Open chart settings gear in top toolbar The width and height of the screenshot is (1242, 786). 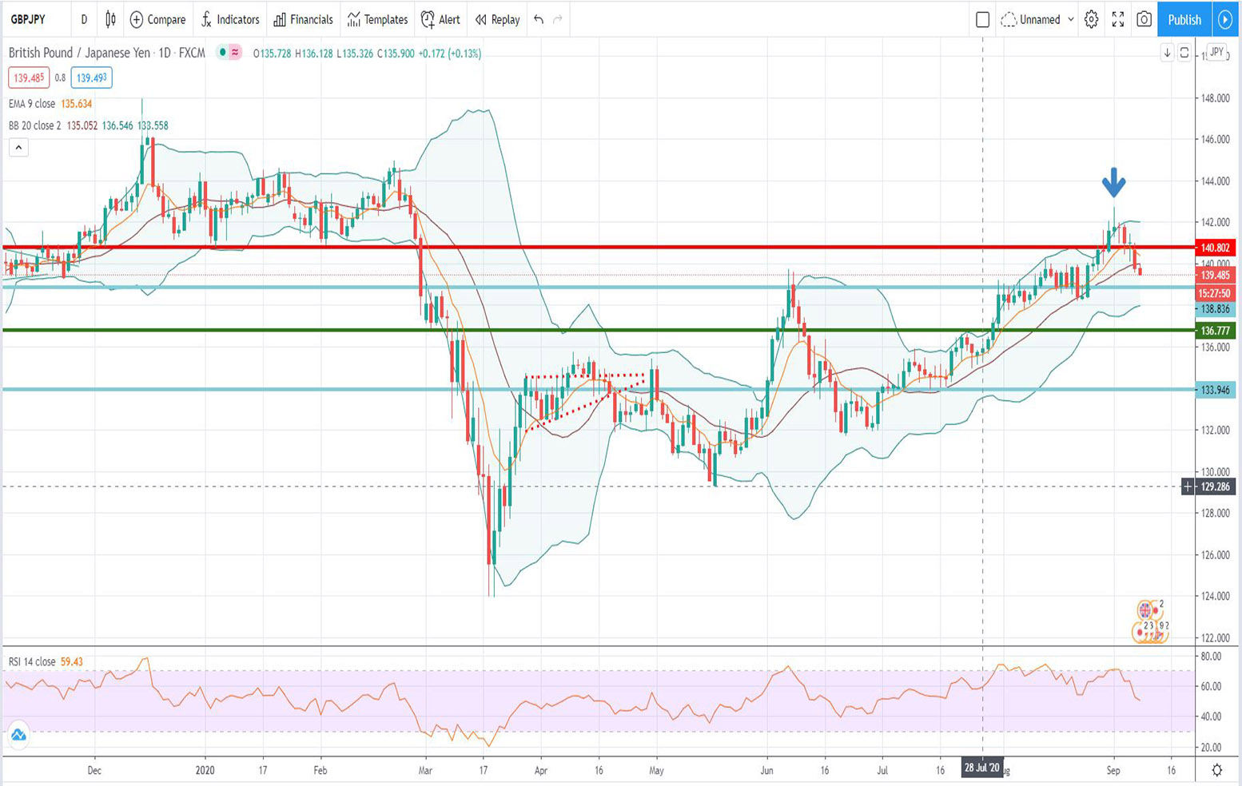pos(1091,19)
